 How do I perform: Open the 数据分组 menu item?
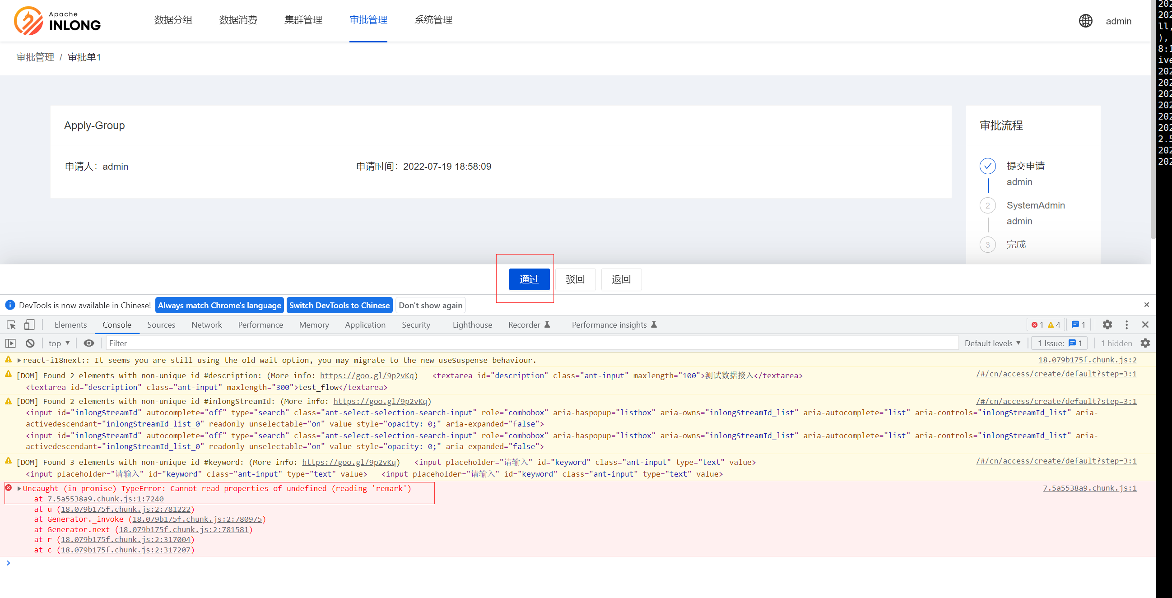(x=173, y=20)
